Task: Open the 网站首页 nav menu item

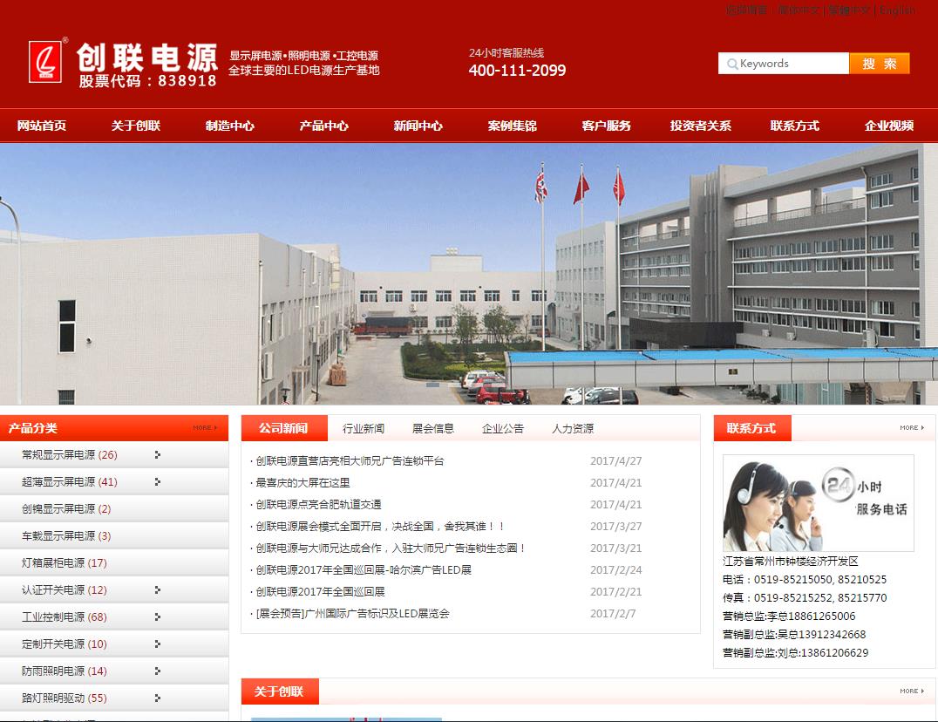Action: pyautogui.click(x=42, y=126)
